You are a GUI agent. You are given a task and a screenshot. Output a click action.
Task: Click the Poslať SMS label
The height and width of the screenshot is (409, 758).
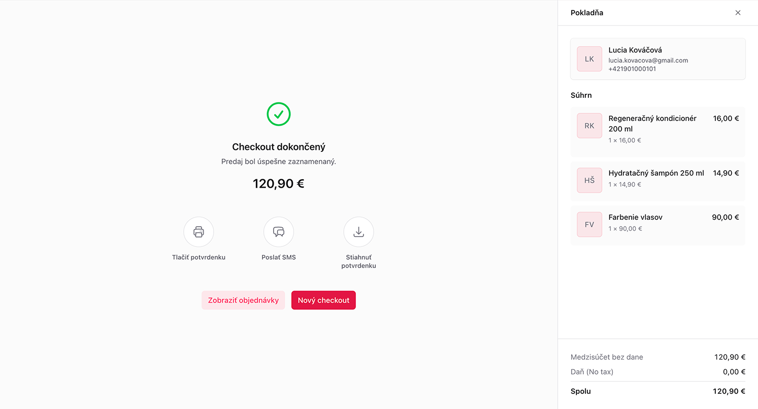click(278, 257)
